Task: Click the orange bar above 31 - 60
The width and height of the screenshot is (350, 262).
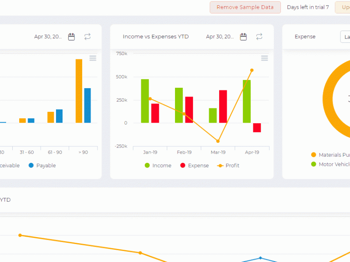Action: (23, 121)
